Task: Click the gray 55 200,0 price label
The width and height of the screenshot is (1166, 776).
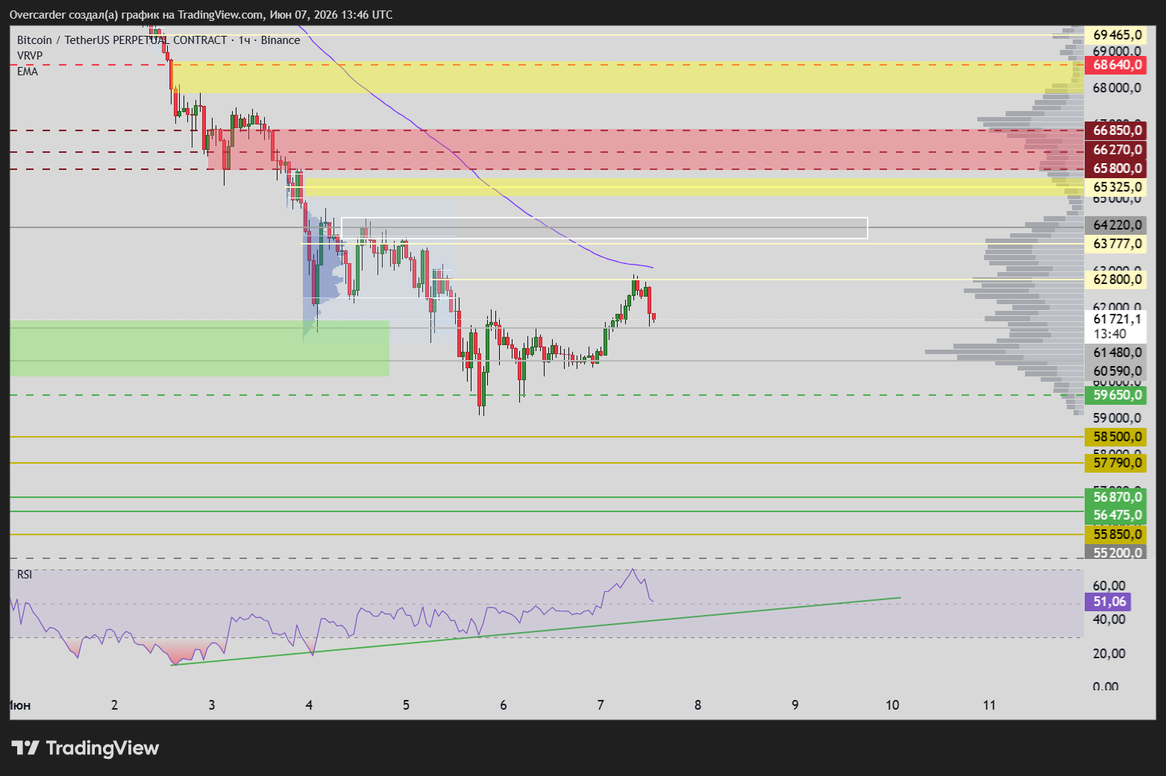Action: [x=1115, y=552]
